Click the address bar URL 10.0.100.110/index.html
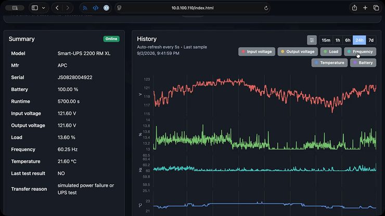Viewport: 385px width, 216px height. [x=192, y=8]
